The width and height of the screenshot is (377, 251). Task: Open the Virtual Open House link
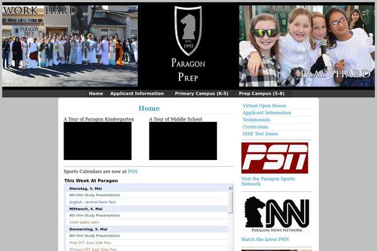[x=265, y=105]
